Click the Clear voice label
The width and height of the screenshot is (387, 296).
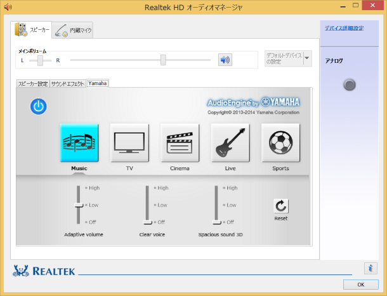click(x=152, y=234)
